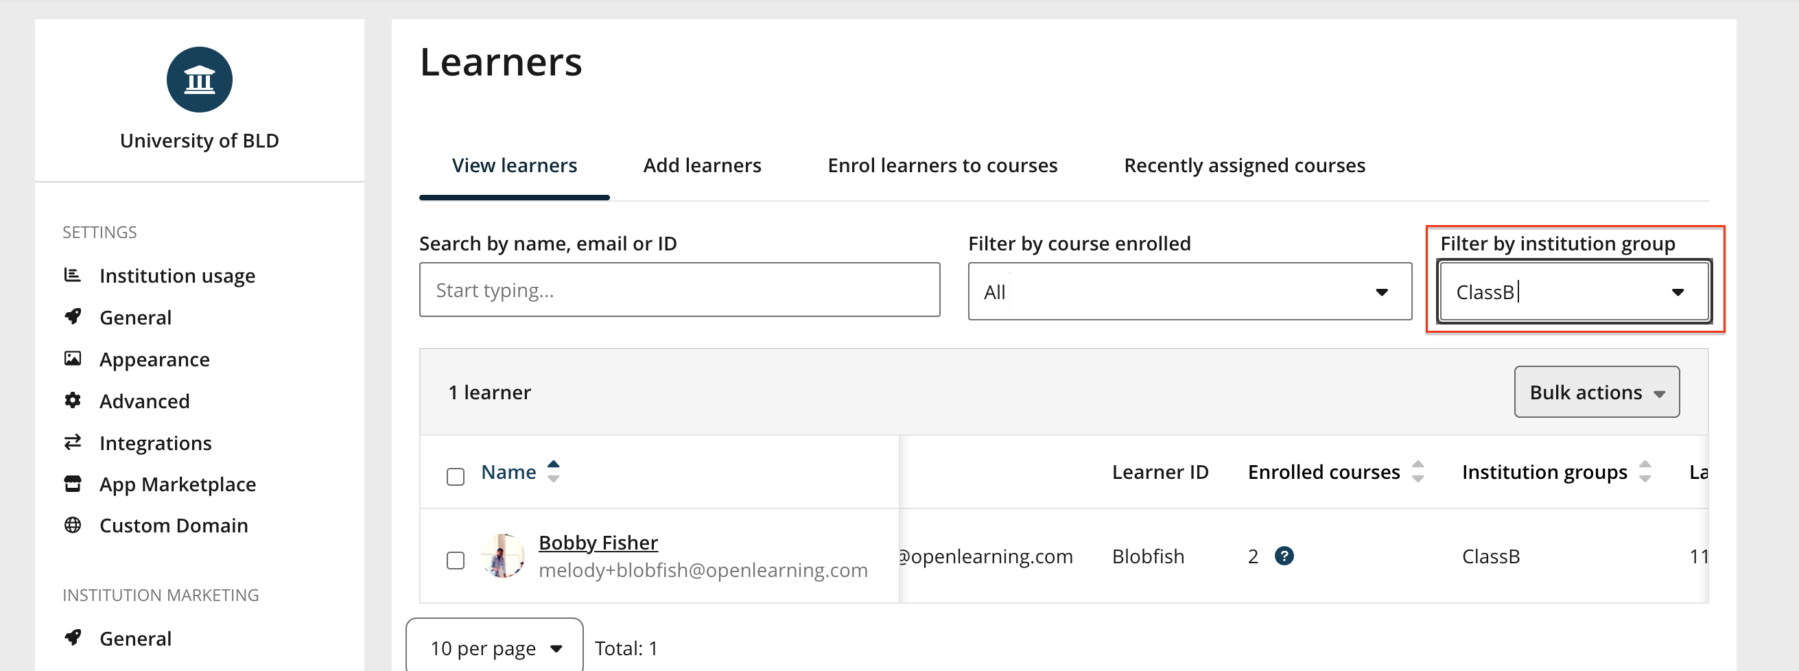Click the Integrations arrows icon
Image resolution: width=1799 pixels, height=671 pixels.
click(x=73, y=443)
